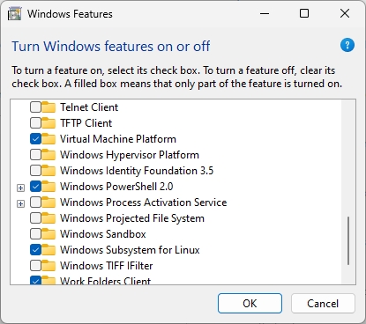Click the folder icon beside Windows TIFF IFilter
Image resolution: width=366 pixels, height=324 pixels.
[x=49, y=266]
